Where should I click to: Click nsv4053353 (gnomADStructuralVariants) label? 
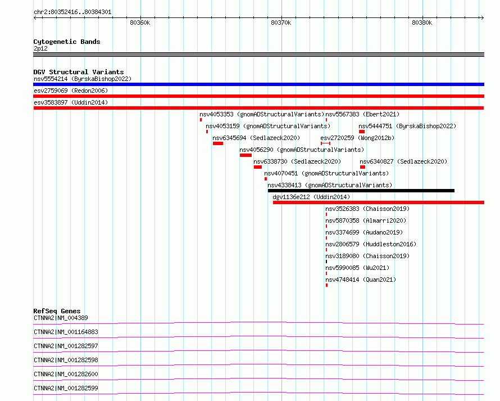click(x=262, y=114)
